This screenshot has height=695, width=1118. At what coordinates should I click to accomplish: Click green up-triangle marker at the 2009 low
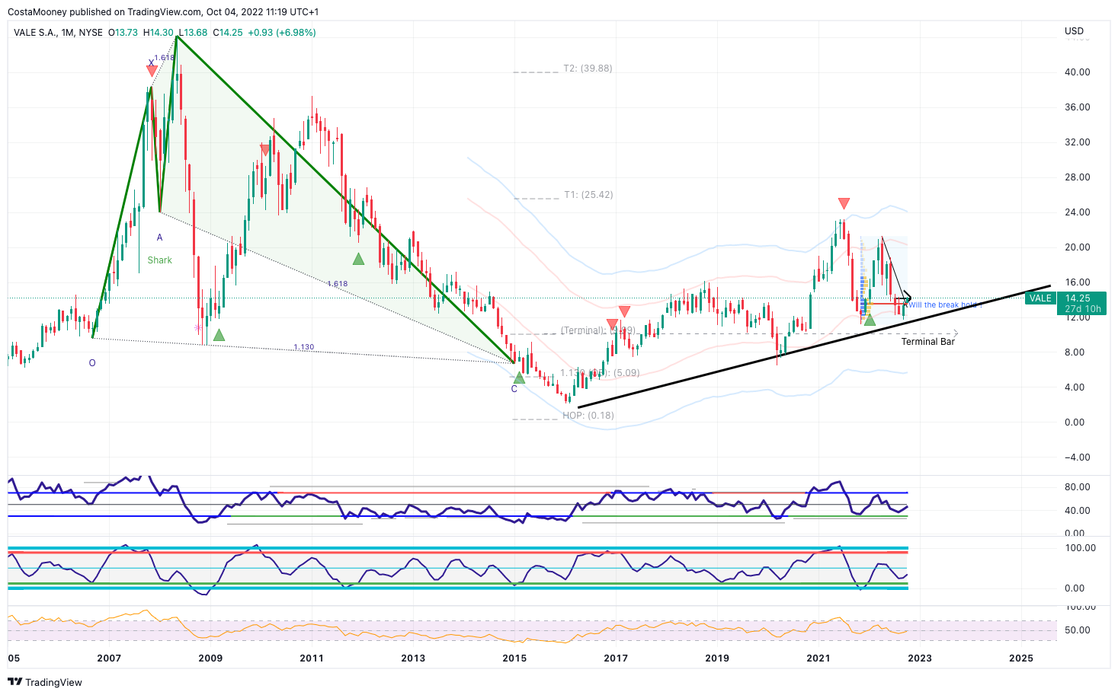(x=219, y=335)
